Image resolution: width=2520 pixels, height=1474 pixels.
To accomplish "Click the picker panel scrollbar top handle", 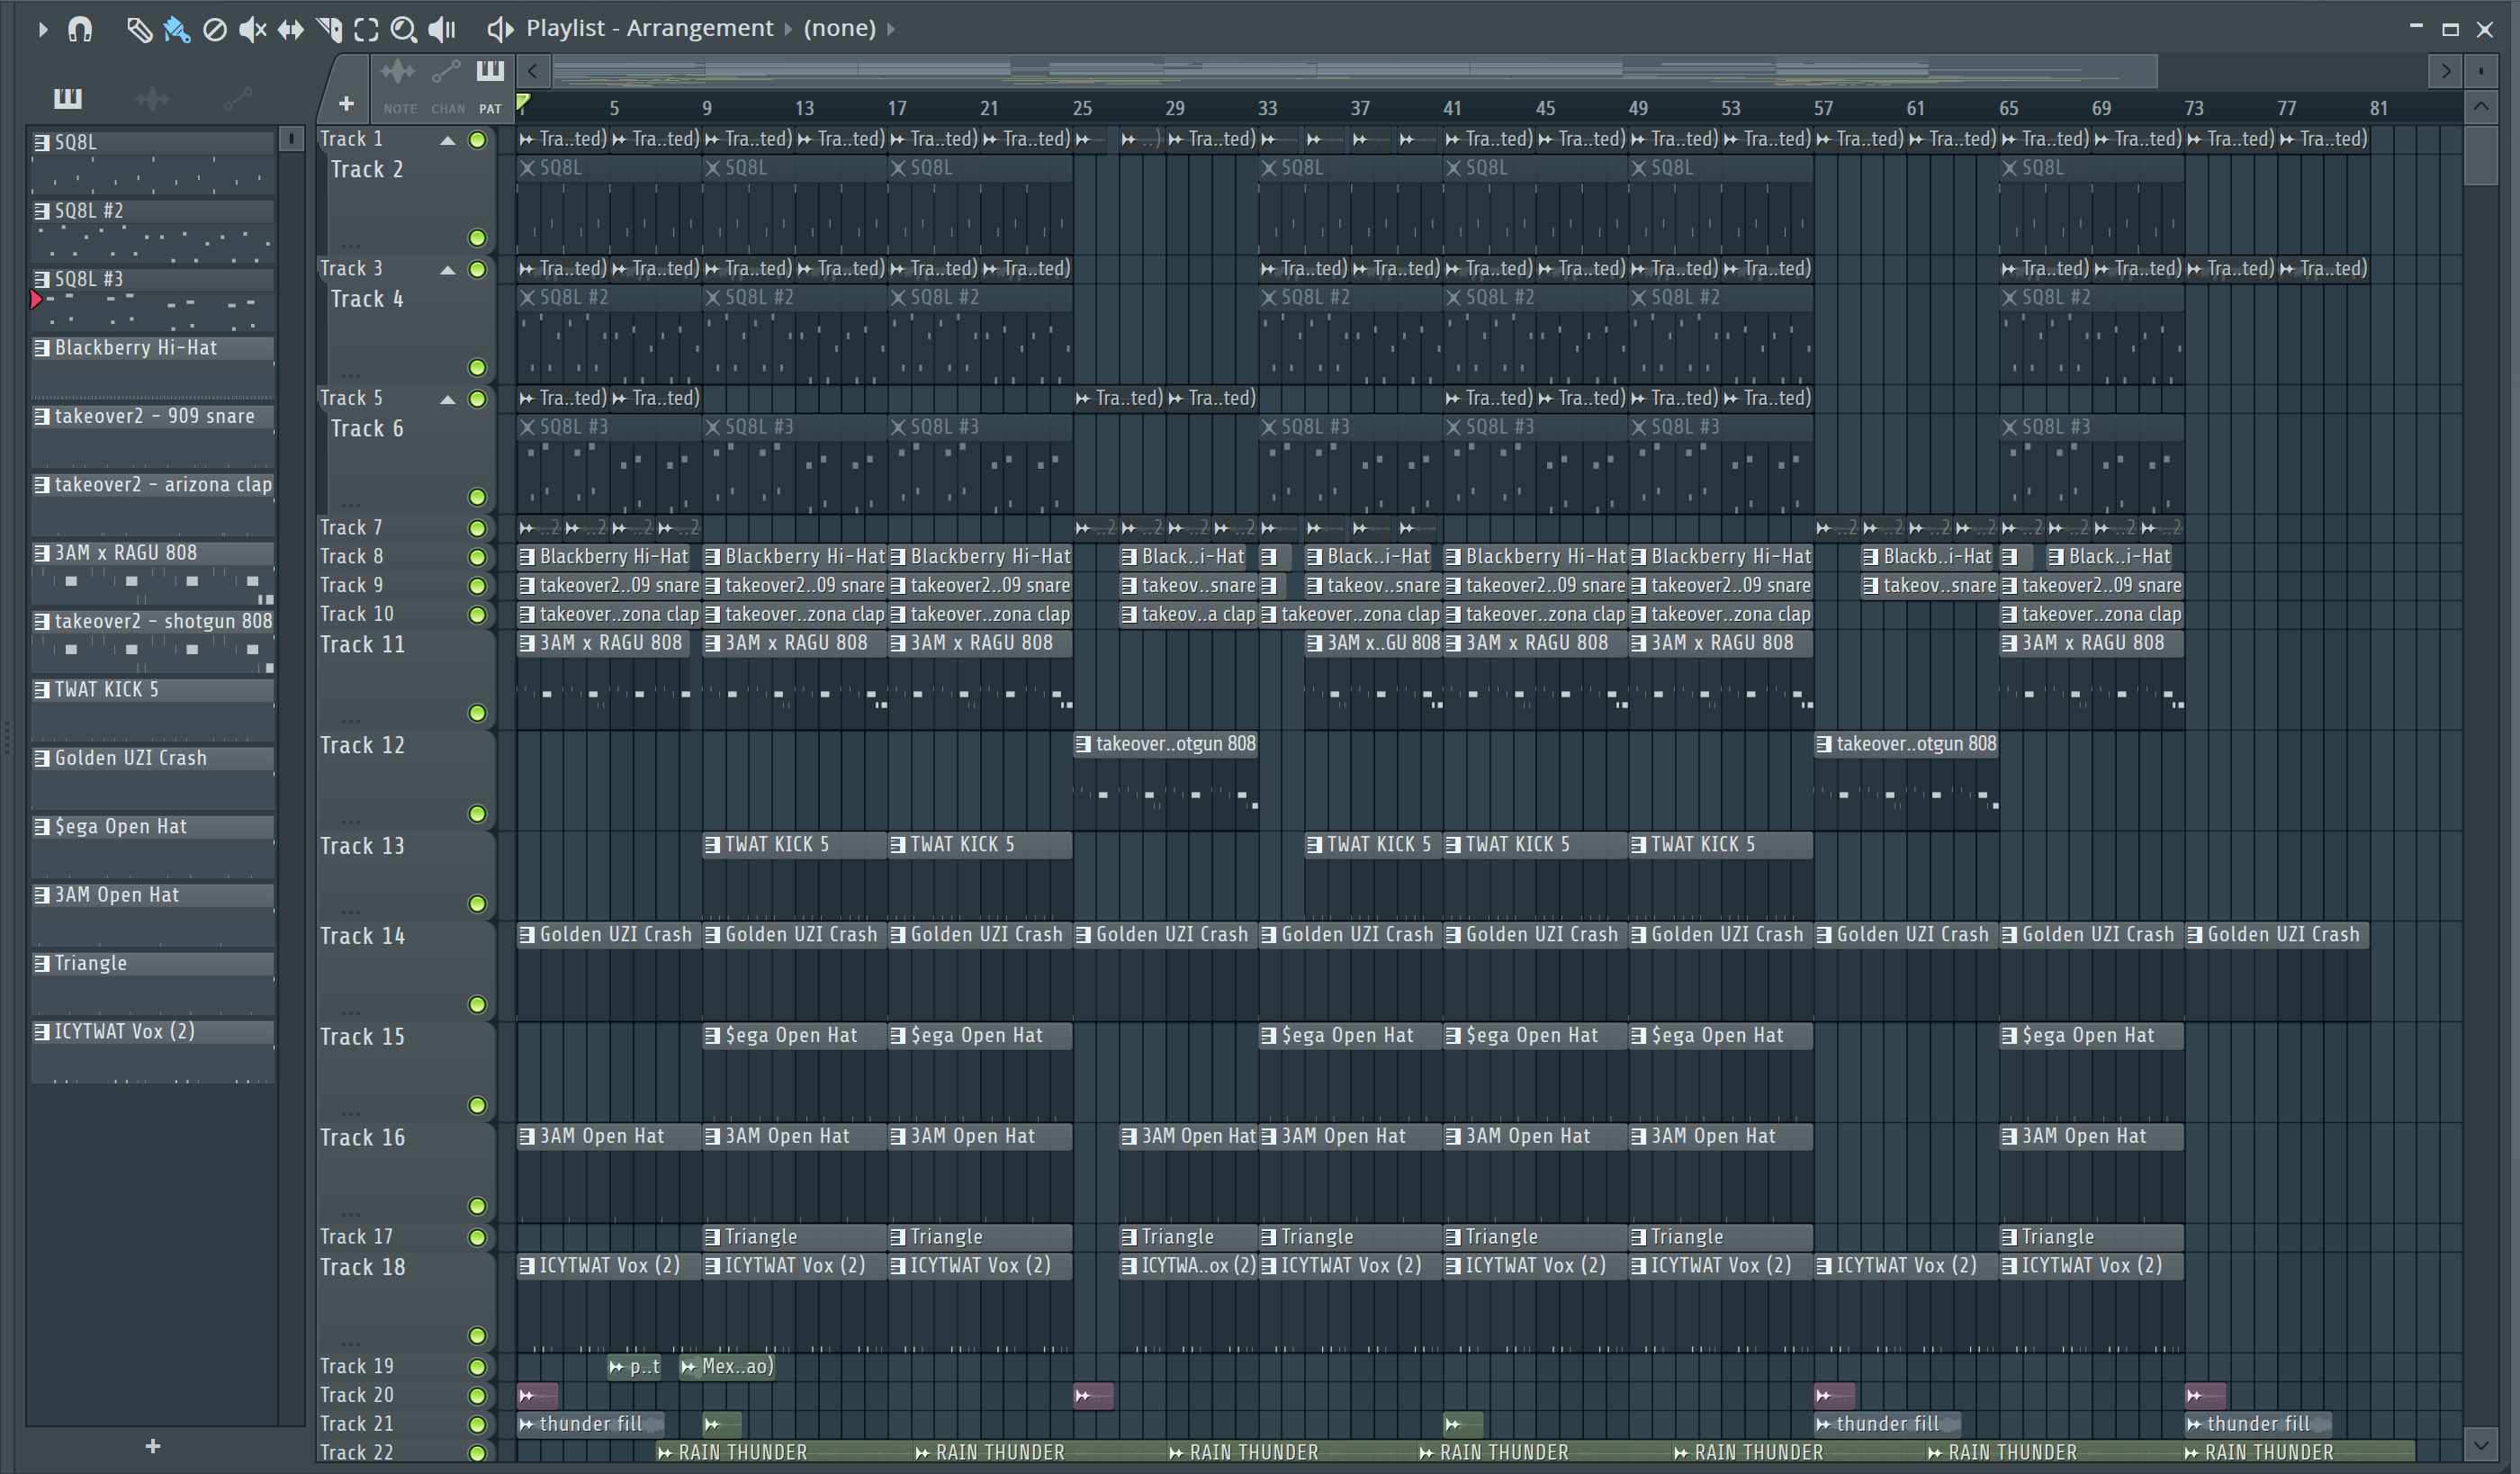I will click(291, 139).
